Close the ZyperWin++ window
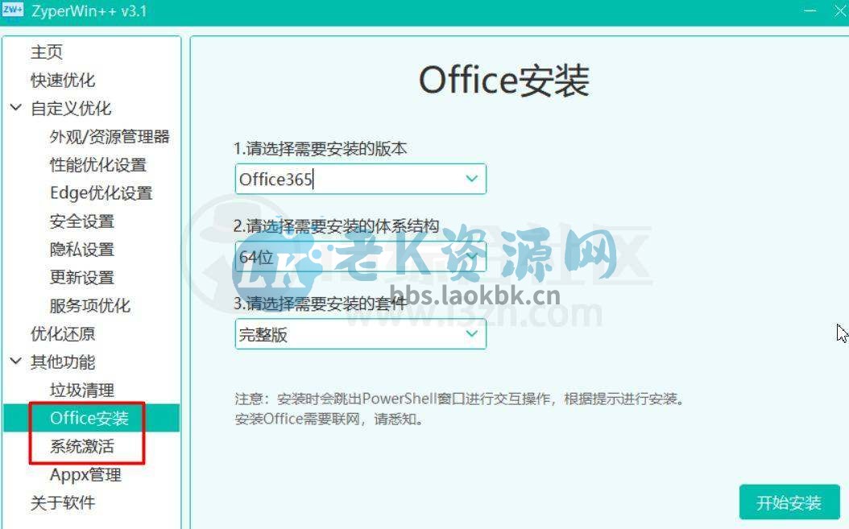849x529 pixels. coord(840,10)
